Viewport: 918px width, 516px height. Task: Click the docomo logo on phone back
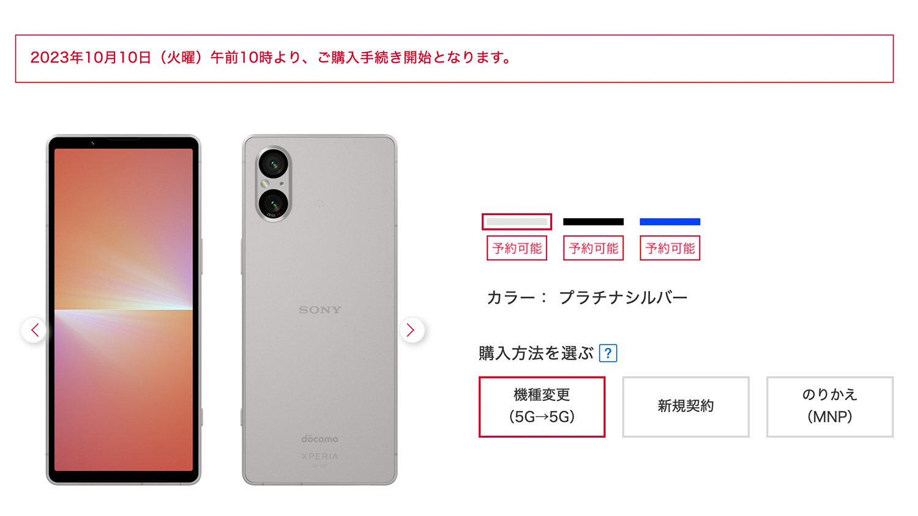click(319, 438)
